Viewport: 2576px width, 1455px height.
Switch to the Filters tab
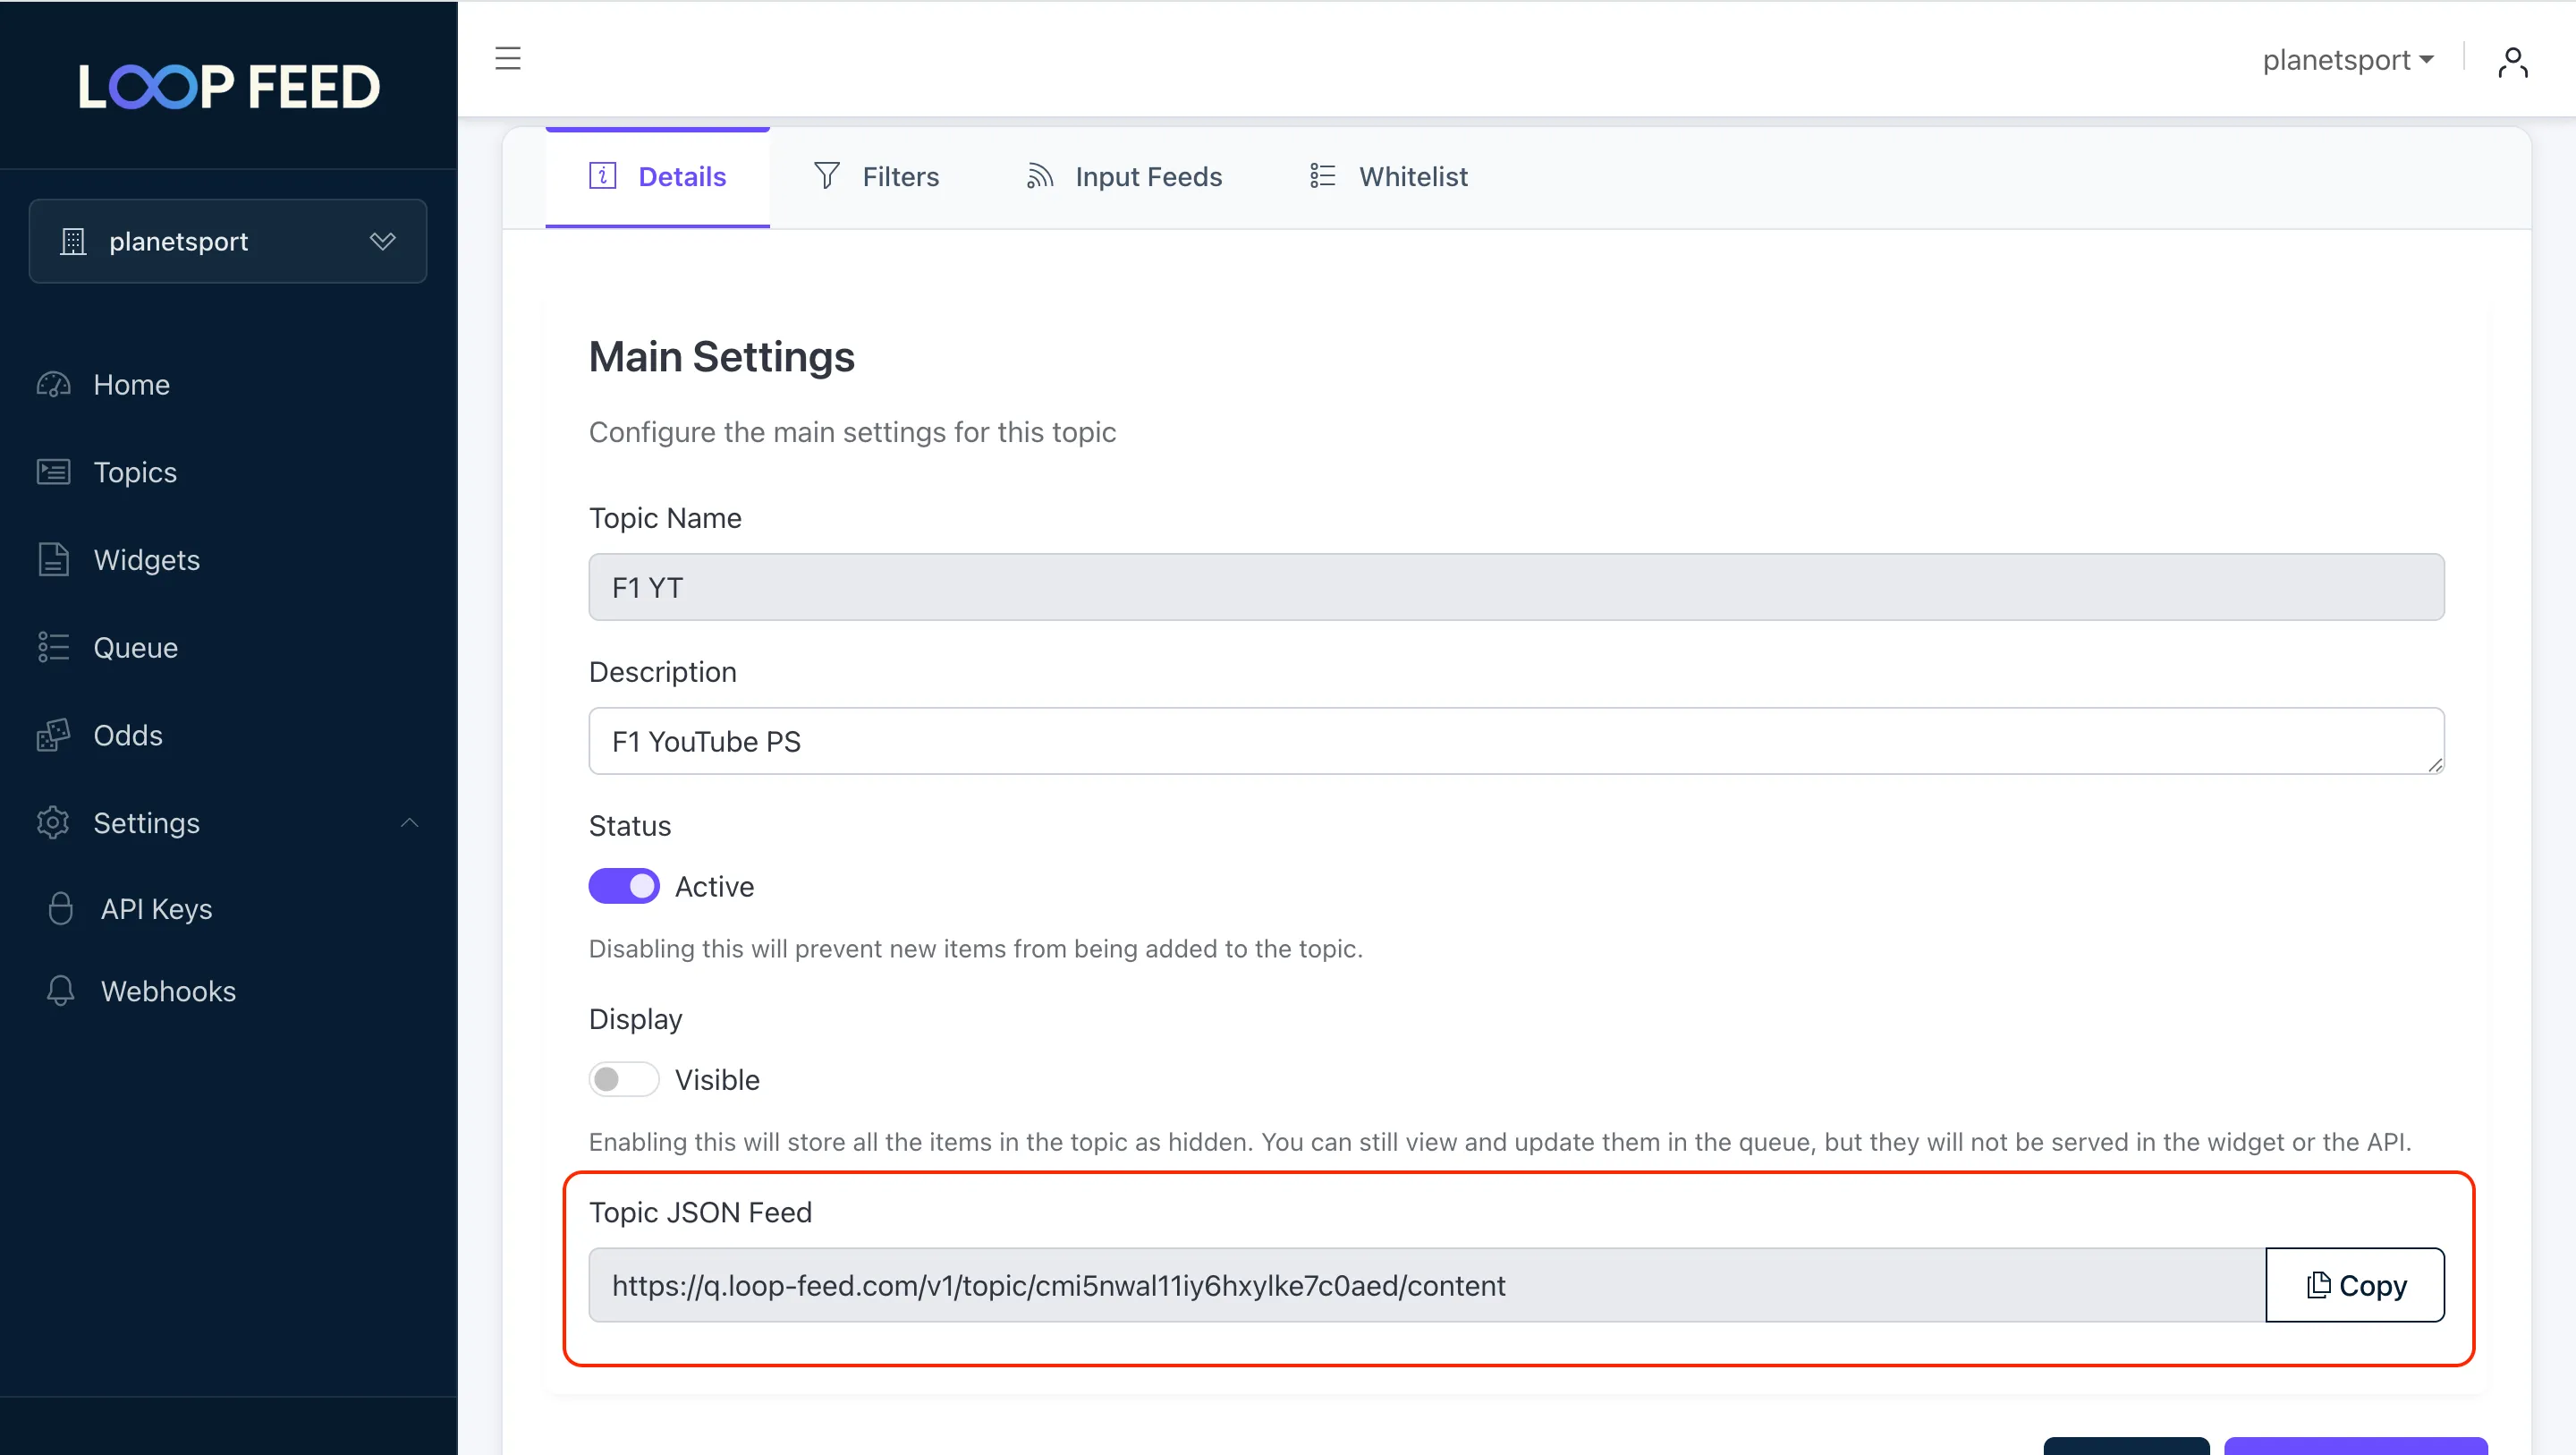(x=877, y=177)
